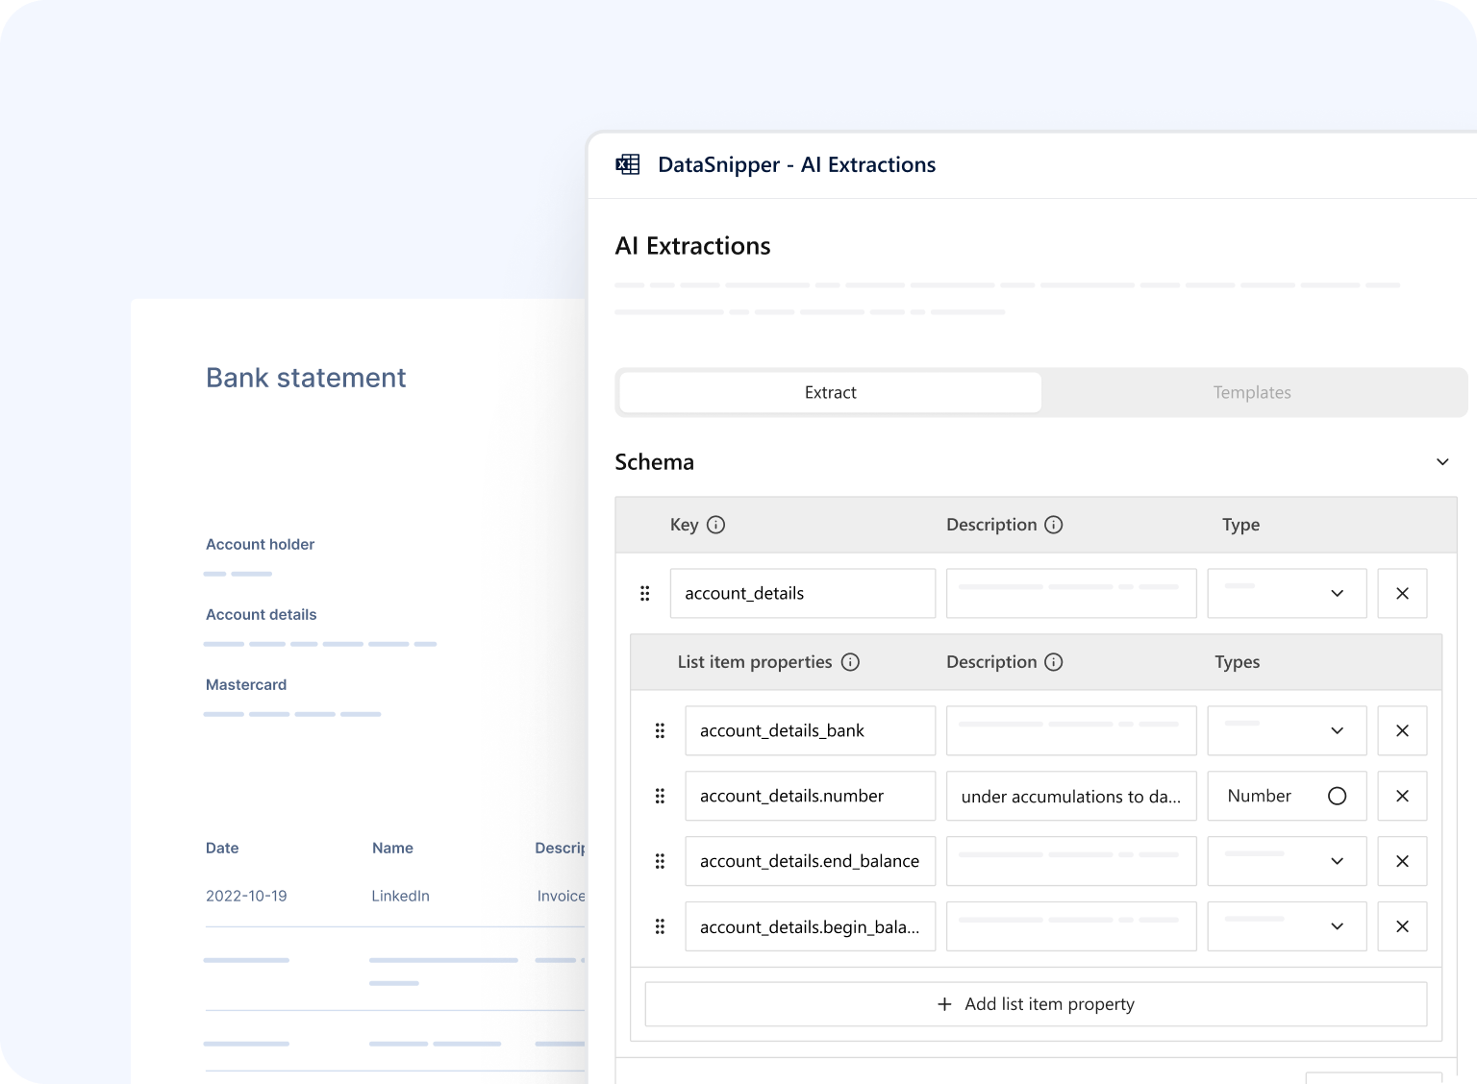Click the Name column header in statement
Image resolution: width=1477 pixels, height=1084 pixels.
pyautogui.click(x=392, y=848)
